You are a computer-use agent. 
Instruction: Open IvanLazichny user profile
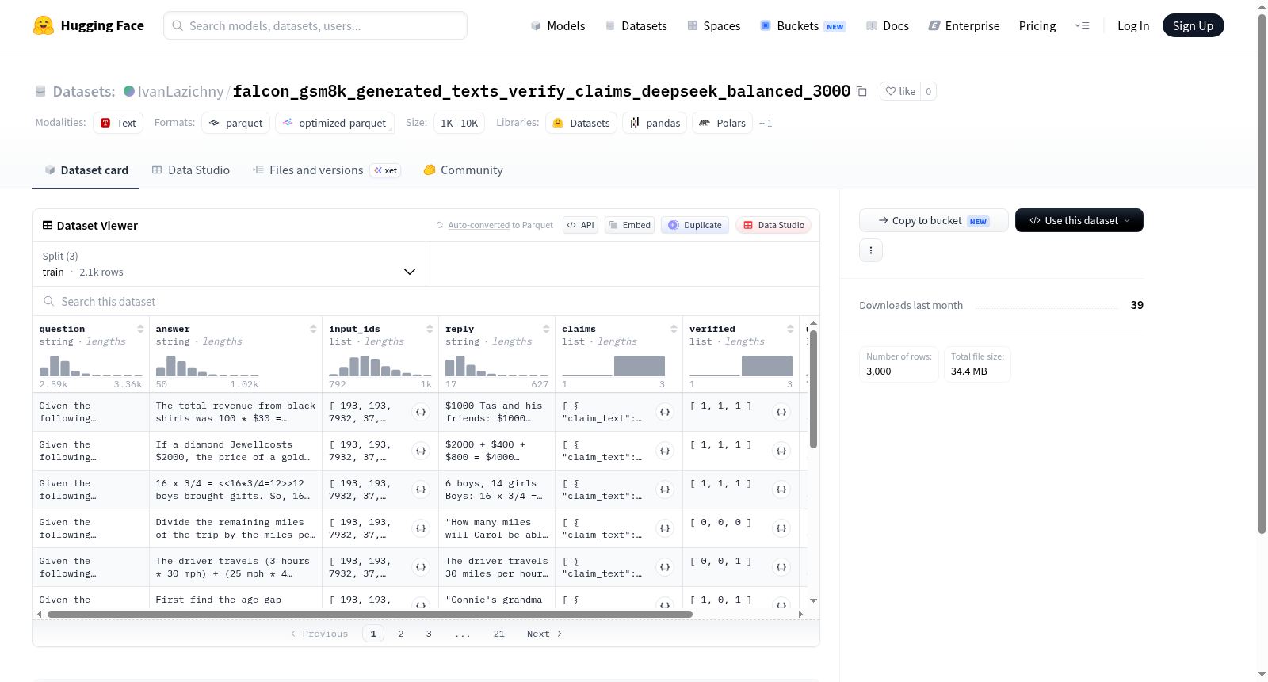[181, 91]
